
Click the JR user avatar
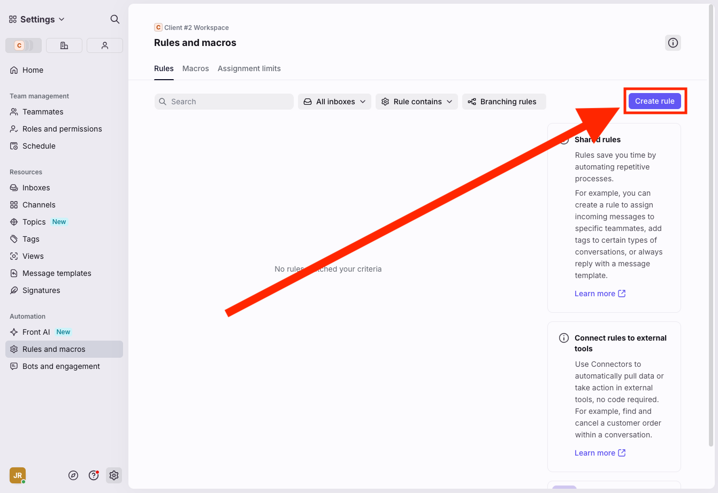[x=18, y=475]
